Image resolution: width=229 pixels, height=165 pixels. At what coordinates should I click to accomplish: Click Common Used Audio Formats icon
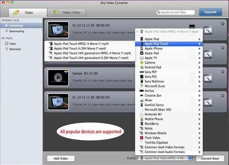pyautogui.click(x=142, y=152)
